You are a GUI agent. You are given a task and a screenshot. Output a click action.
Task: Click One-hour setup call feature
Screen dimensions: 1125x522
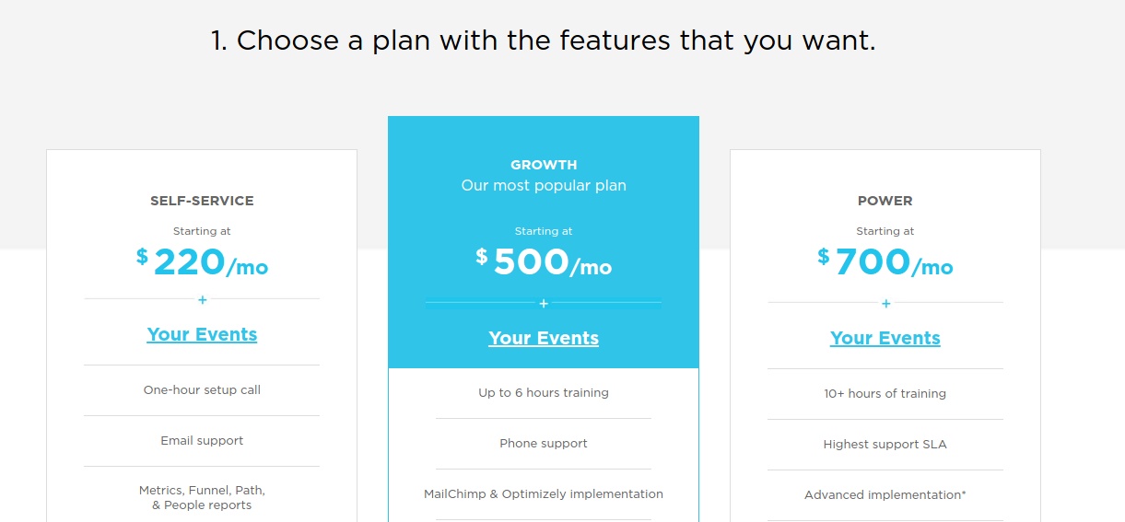[x=202, y=390]
